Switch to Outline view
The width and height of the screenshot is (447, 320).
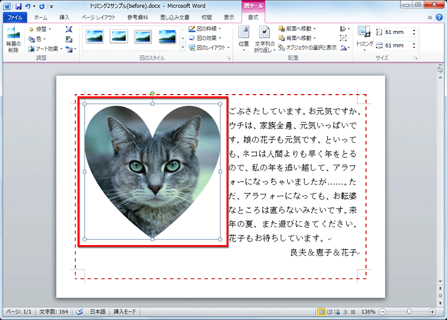(345, 312)
